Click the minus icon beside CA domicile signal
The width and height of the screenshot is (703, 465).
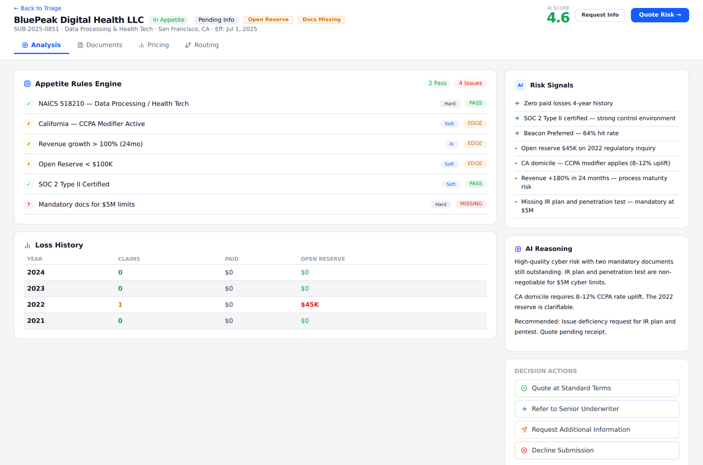[516, 163]
